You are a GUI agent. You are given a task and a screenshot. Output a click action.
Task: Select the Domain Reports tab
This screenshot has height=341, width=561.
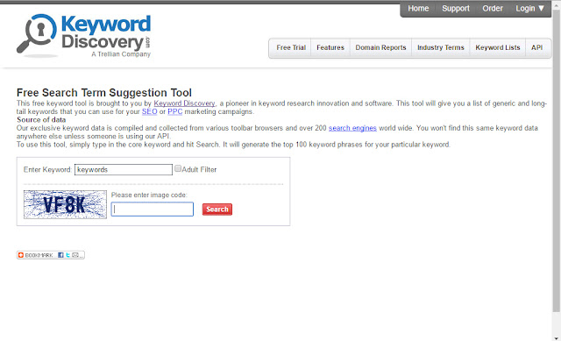tap(380, 47)
